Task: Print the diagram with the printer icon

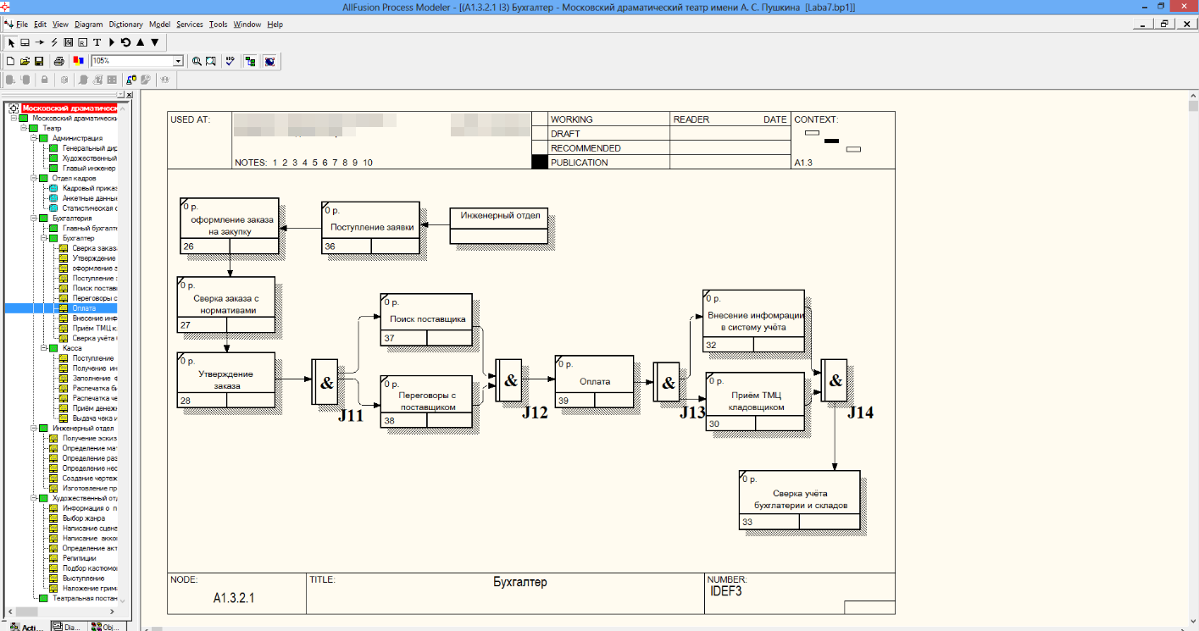Action: pyautogui.click(x=59, y=61)
